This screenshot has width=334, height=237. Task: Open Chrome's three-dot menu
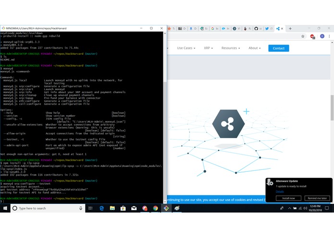[x=329, y=36]
